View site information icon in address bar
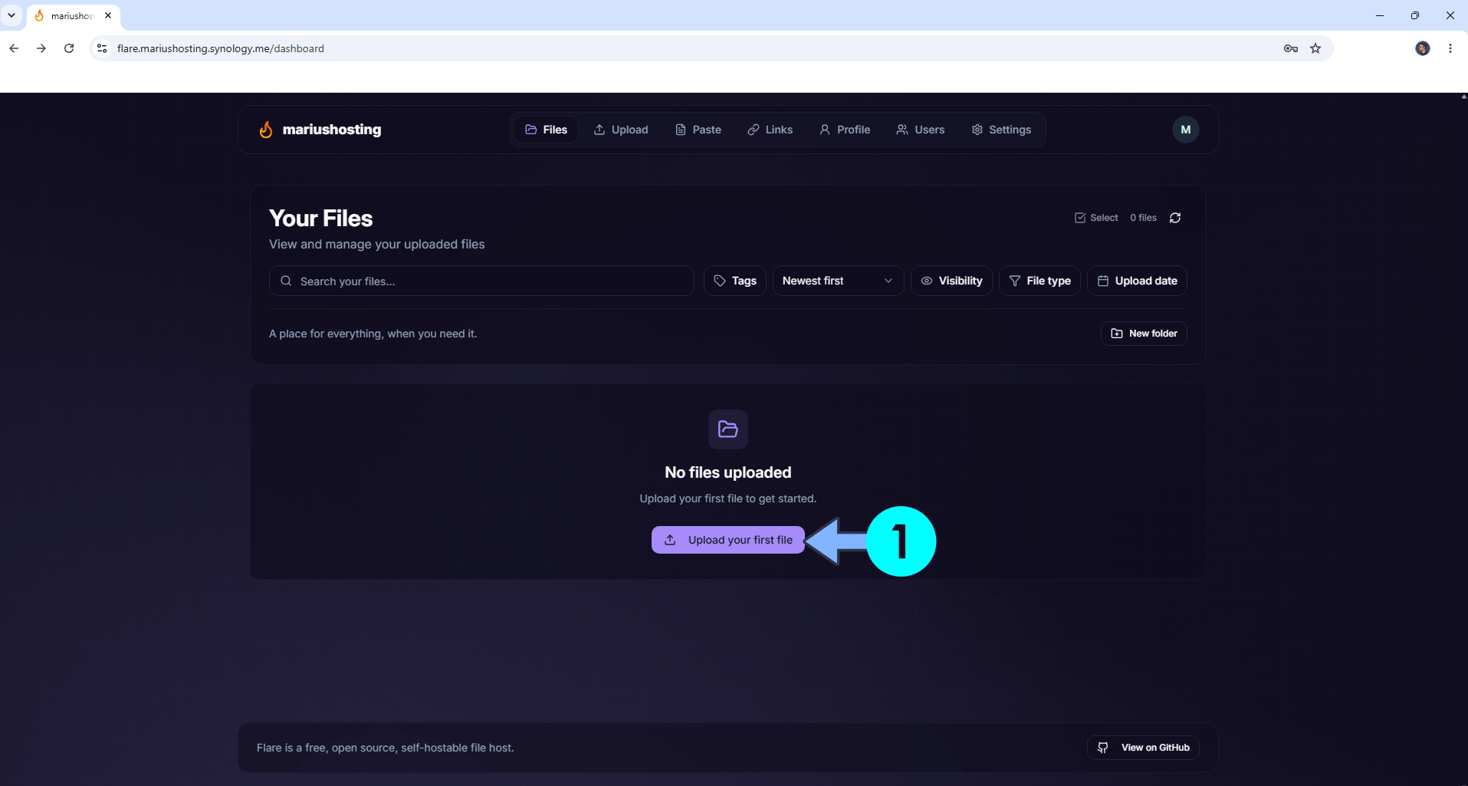Screen dimensions: 1468x786 click(101, 48)
